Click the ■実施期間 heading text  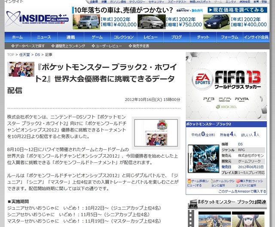pos(18,202)
